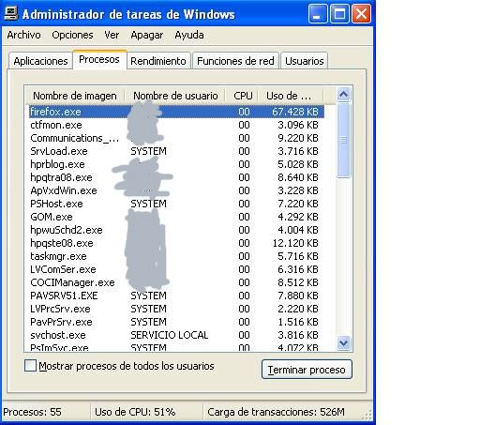This screenshot has width=480, height=425.
Task: Click the Terminar proceso button
Action: point(307,370)
